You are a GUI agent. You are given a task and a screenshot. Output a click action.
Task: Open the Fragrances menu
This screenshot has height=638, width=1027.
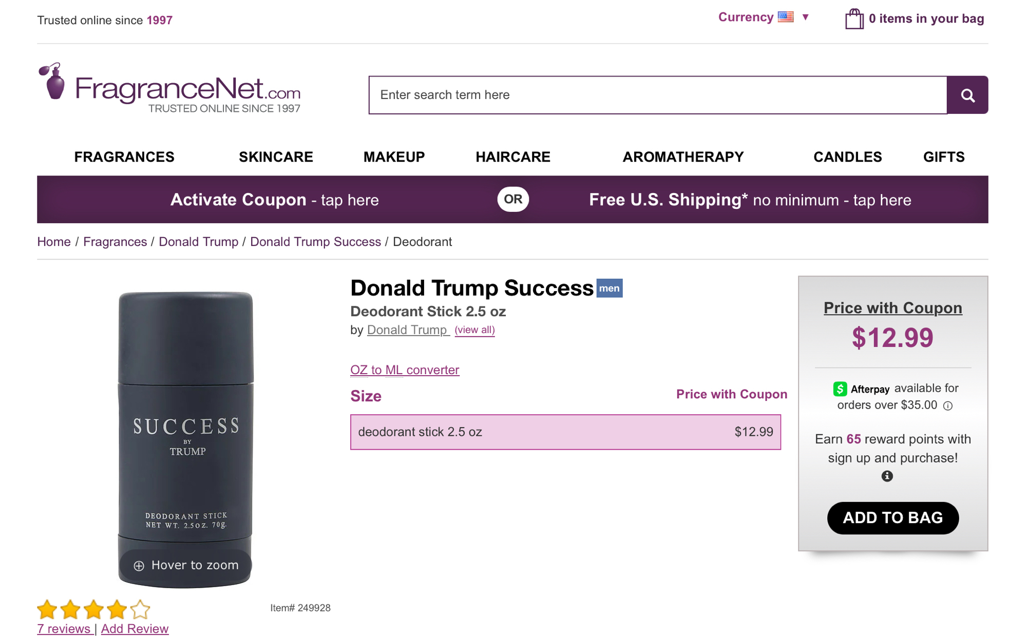point(124,157)
